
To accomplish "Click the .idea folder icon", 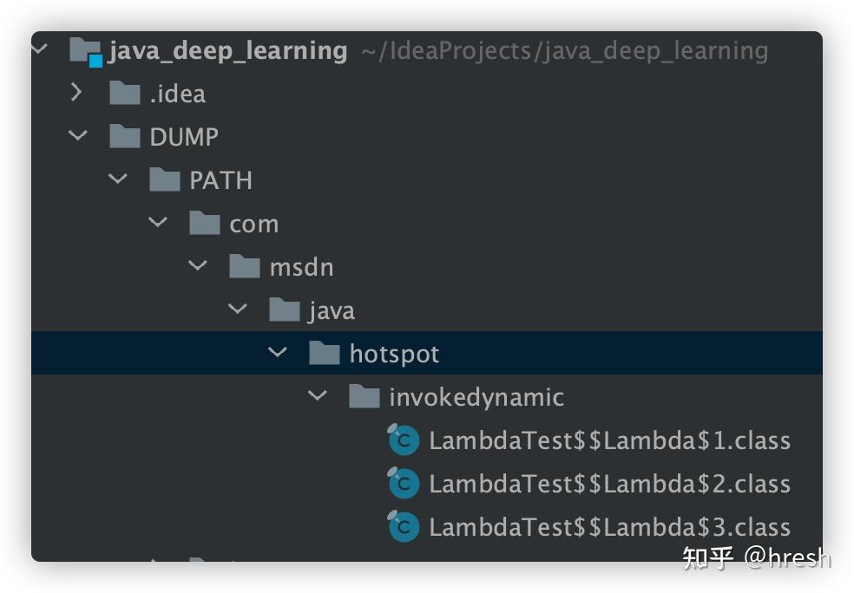I will [125, 94].
